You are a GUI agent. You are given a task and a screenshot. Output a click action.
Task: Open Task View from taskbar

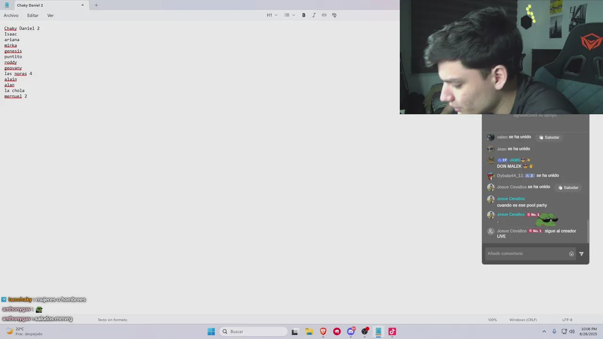tap(295, 331)
